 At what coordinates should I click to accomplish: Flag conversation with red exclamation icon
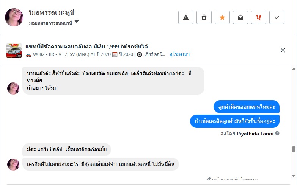click(x=259, y=17)
